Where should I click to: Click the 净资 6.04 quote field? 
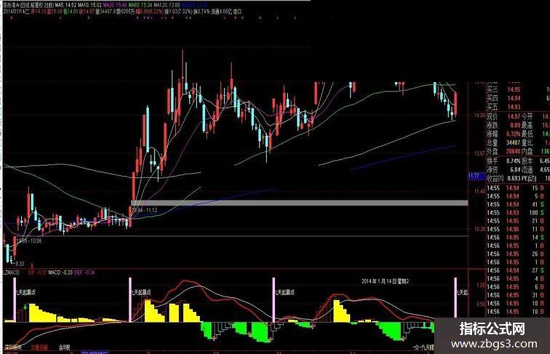pyautogui.click(x=503, y=170)
